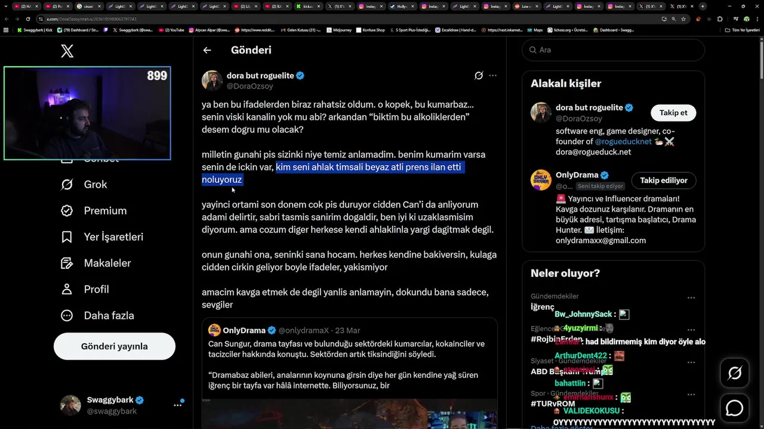Screen dimensions: 764x429
Task: Open more options for the #TURvROM trend
Action: (x=691, y=394)
